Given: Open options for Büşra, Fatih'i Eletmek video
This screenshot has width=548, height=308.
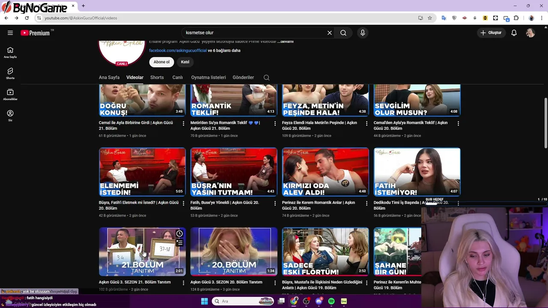Looking at the screenshot, I should click(x=183, y=203).
